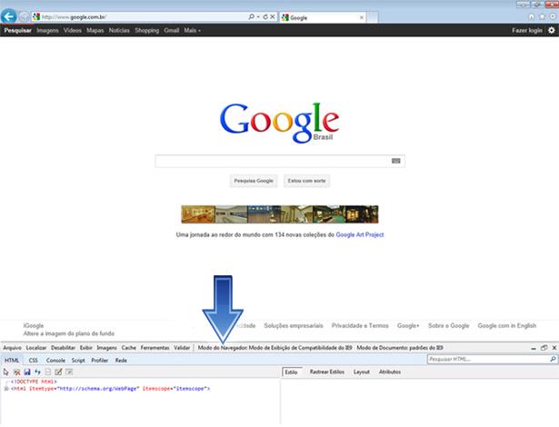The image size is (559, 427).
Task: Expand the address bar autocomplete dropdown arrow
Action: pyautogui.click(x=258, y=16)
